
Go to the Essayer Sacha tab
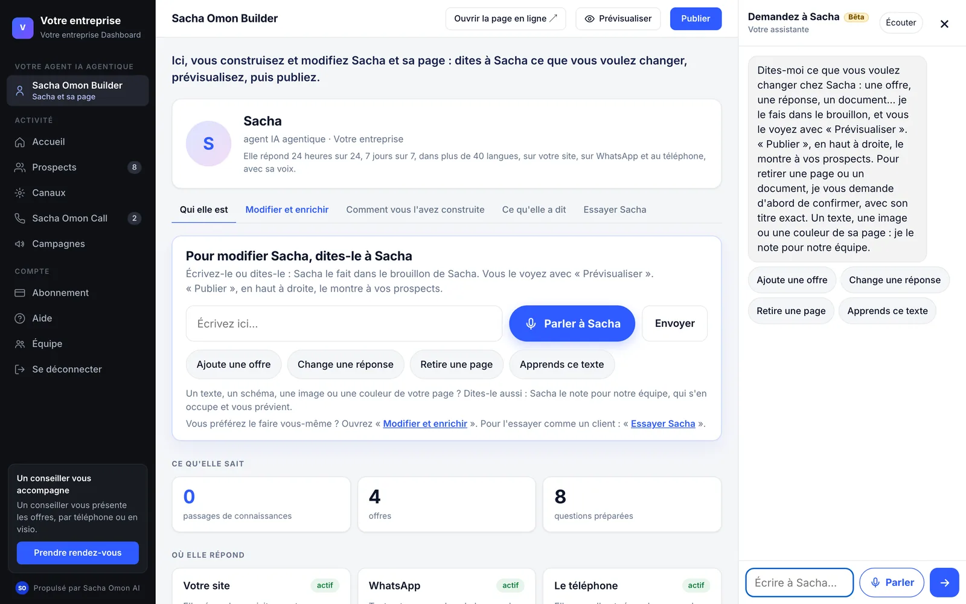615,210
